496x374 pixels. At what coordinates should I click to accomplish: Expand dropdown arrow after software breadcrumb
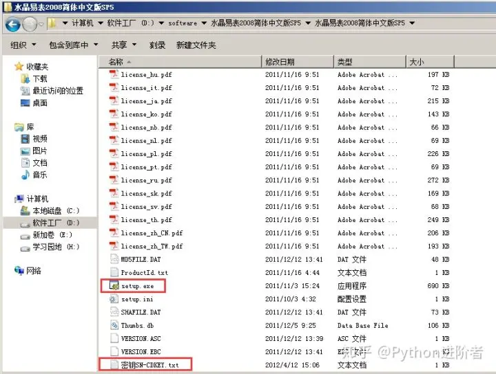[x=204, y=23]
